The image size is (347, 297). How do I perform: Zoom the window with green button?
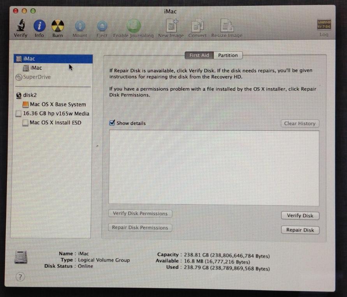click(x=33, y=11)
